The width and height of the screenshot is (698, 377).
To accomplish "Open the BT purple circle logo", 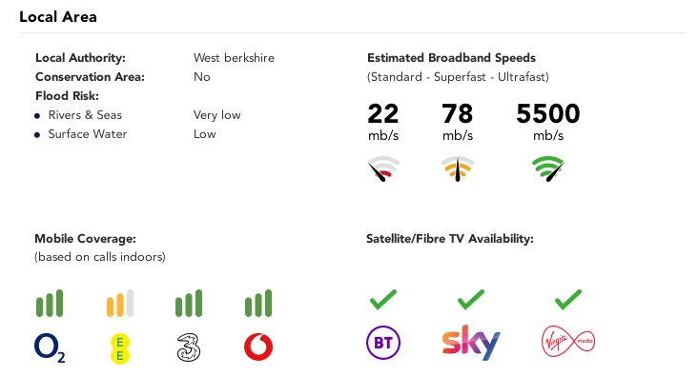I will click(383, 343).
